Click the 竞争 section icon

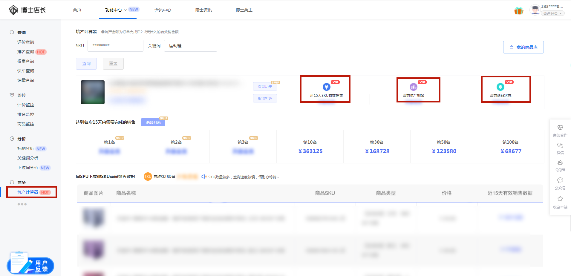(x=12, y=182)
